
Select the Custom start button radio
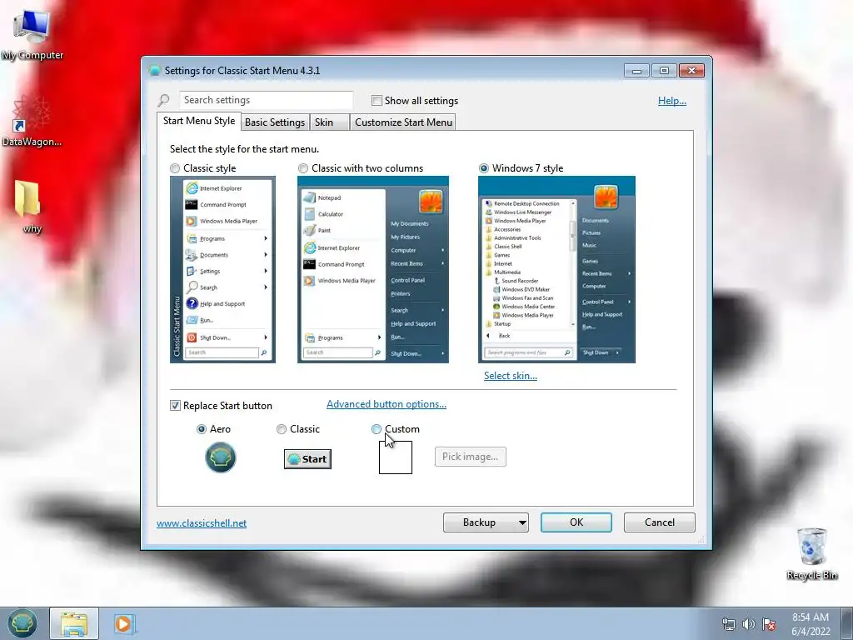[x=377, y=429]
